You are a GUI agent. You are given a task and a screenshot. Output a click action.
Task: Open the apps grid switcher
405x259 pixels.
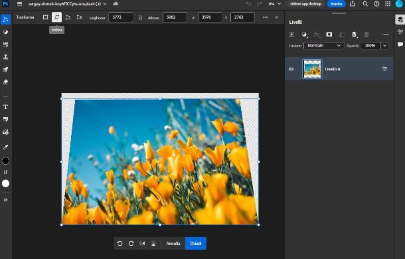(x=388, y=4)
